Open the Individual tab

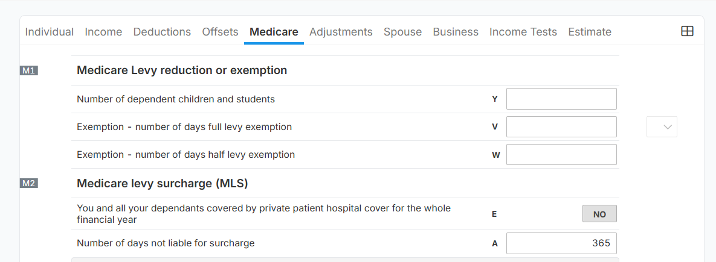(x=50, y=32)
